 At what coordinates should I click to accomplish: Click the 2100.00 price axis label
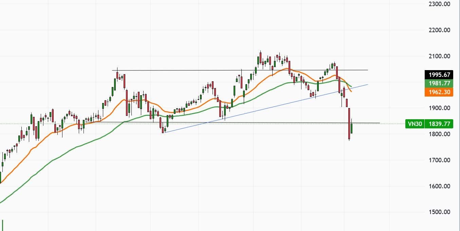439,56
